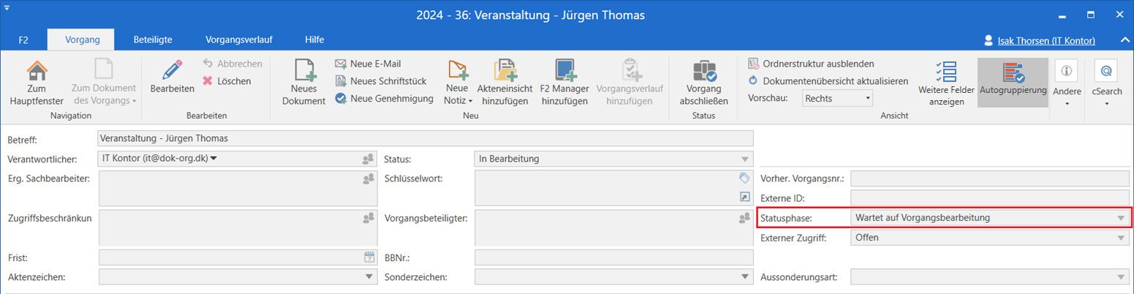Open Verantwortlicher dropdown arrow

pyautogui.click(x=214, y=158)
